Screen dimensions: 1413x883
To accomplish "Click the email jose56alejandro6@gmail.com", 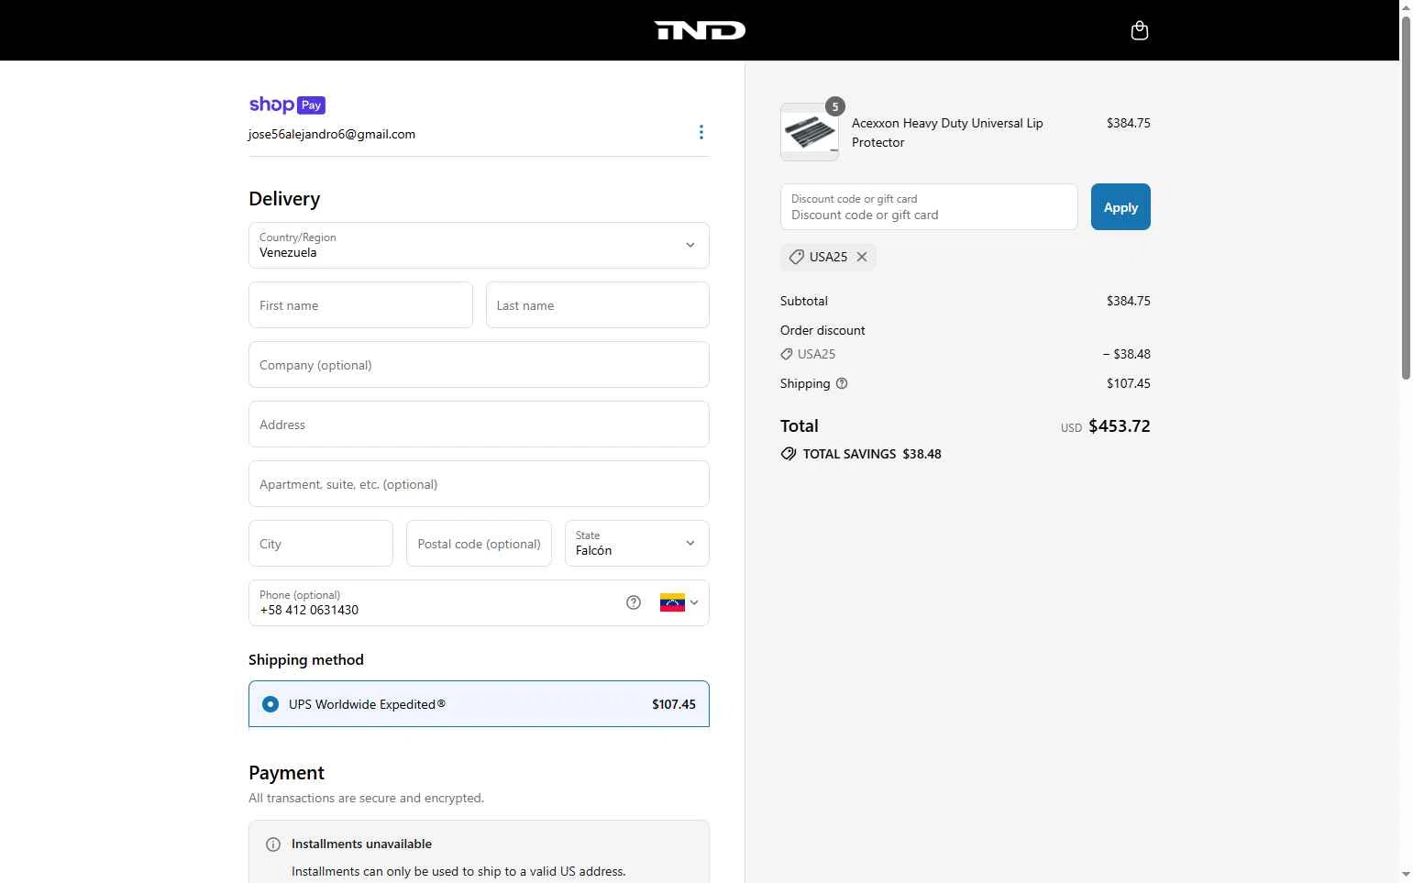I will (x=332, y=134).
